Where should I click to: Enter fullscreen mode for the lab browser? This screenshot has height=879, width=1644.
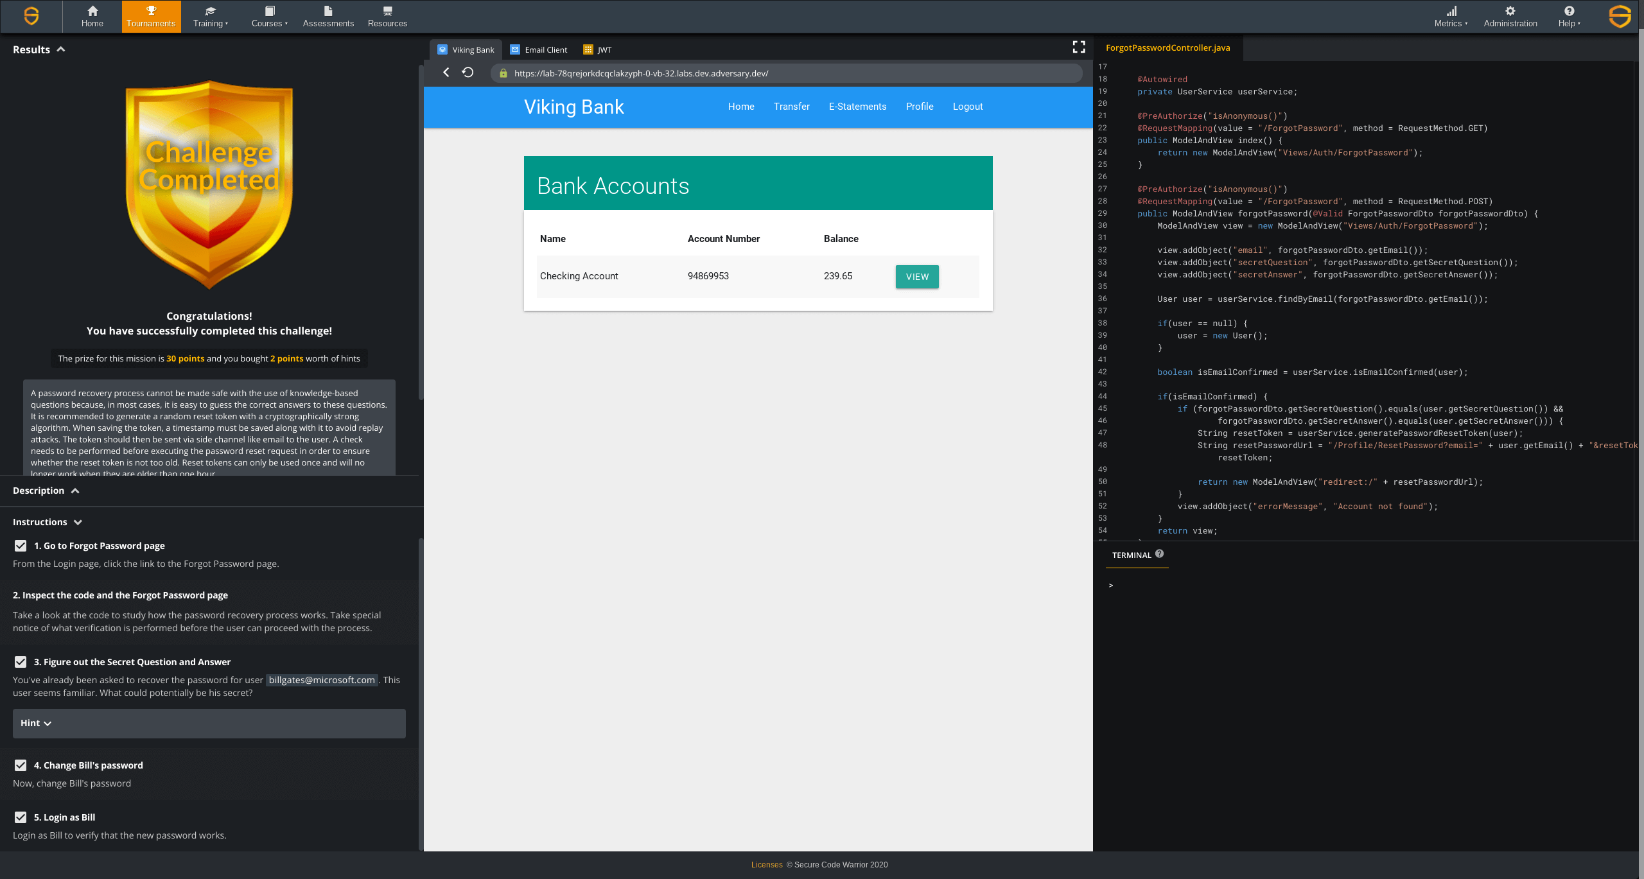pos(1078,47)
